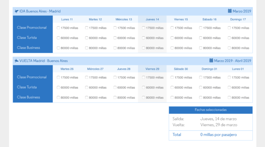
Task: Click the Vuelta: label in summary
Action: click(x=178, y=125)
